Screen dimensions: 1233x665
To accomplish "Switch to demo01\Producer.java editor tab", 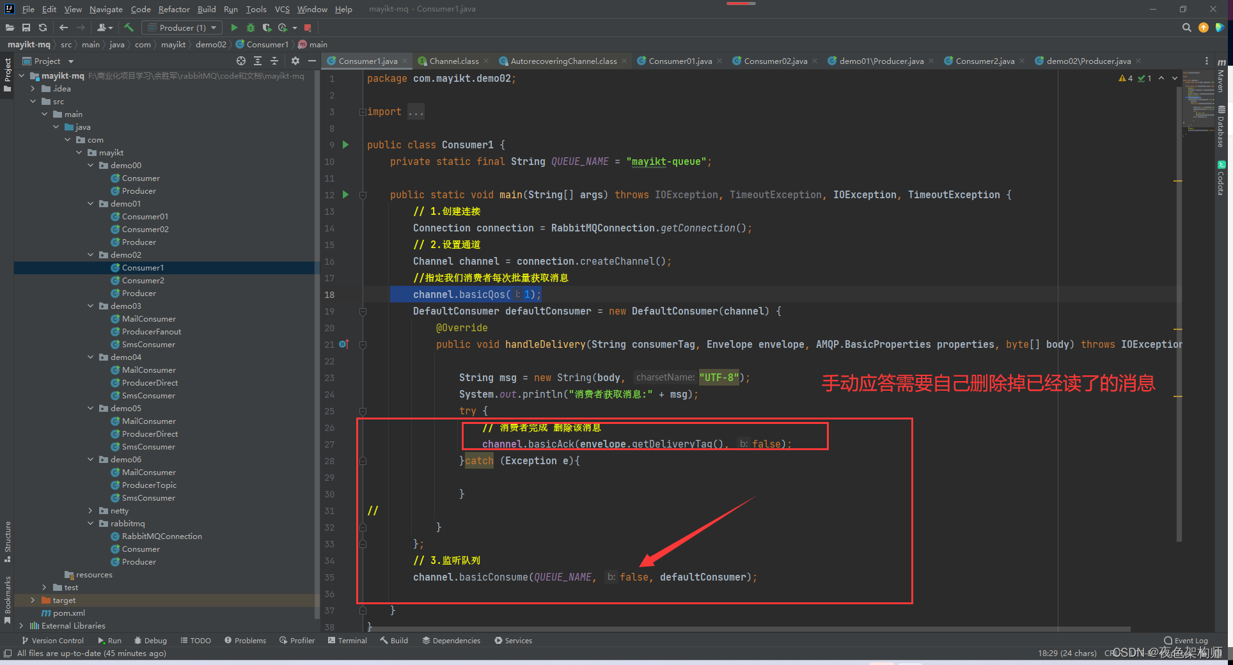I will (881, 61).
